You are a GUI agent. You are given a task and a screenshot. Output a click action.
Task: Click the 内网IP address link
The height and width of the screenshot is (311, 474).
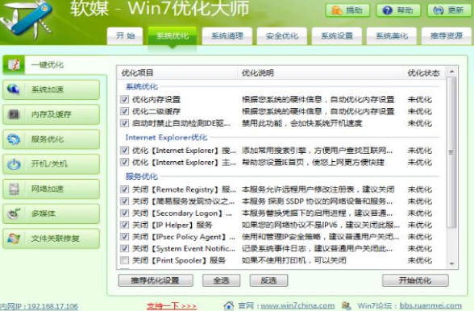(39, 306)
